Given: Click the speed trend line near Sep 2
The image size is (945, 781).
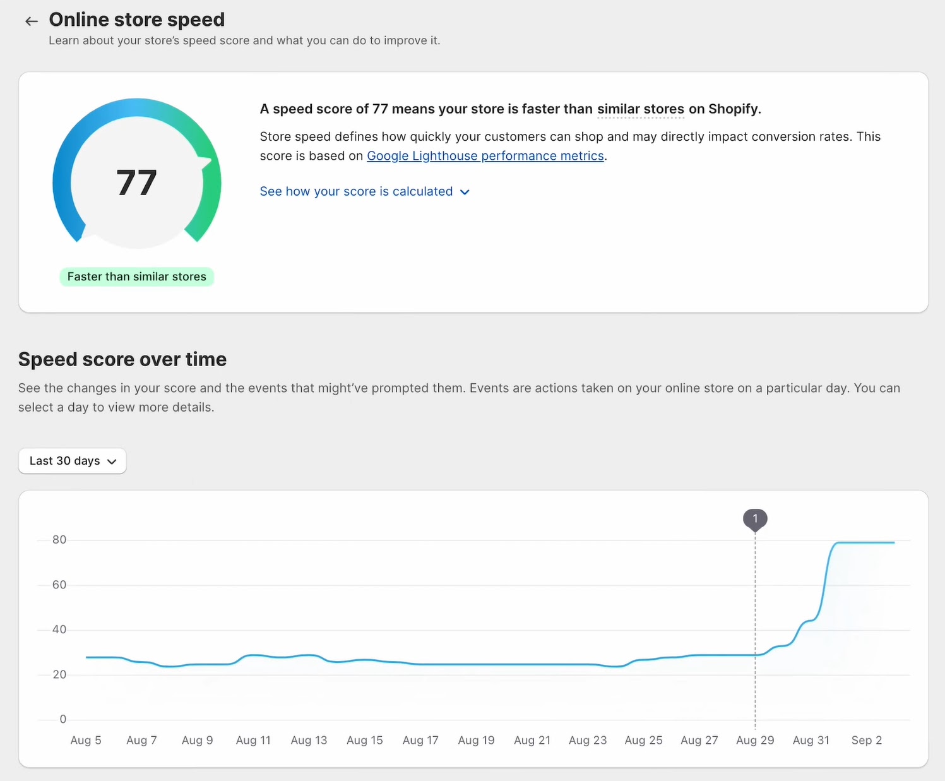Looking at the screenshot, I should (866, 542).
